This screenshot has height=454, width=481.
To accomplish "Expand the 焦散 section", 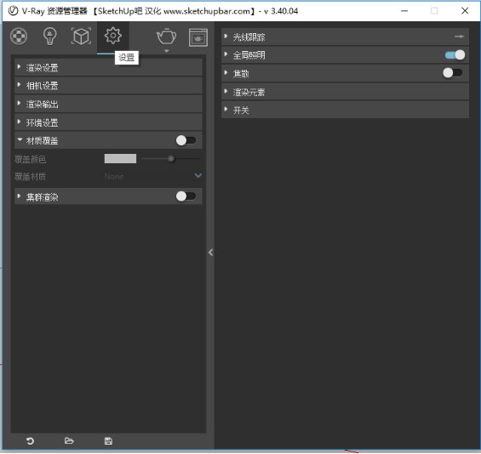I will point(345,73).
